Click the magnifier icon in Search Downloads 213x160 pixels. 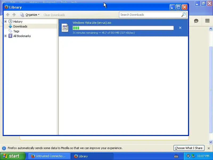(x=183, y=15)
